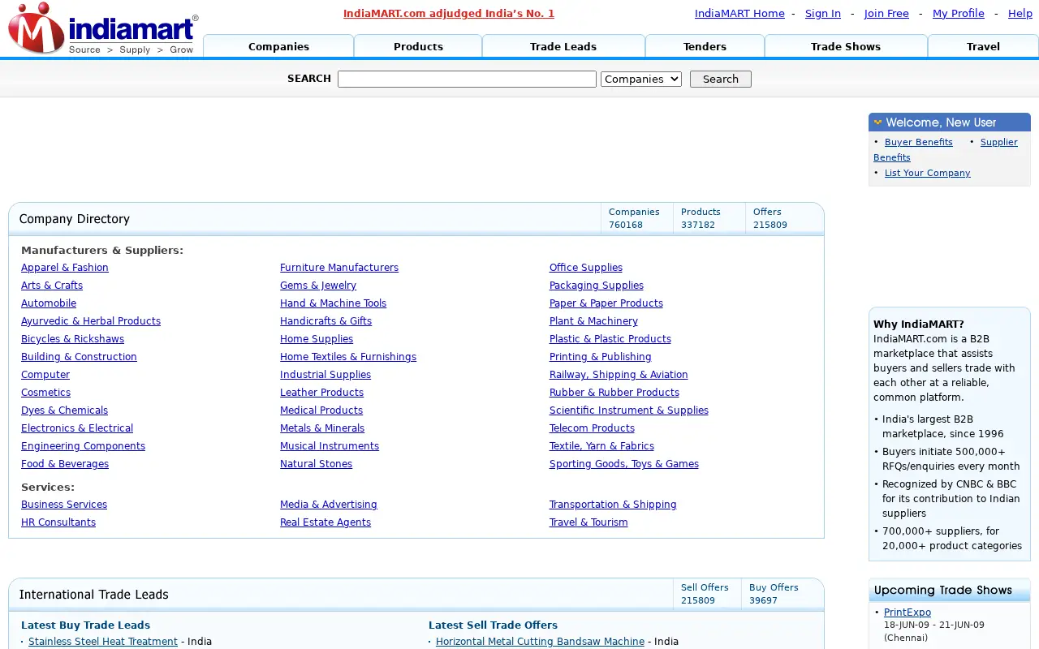Viewport: 1039px width, 649px height.
Task: Select the Dyes & Chemicals category
Action: pos(64,410)
